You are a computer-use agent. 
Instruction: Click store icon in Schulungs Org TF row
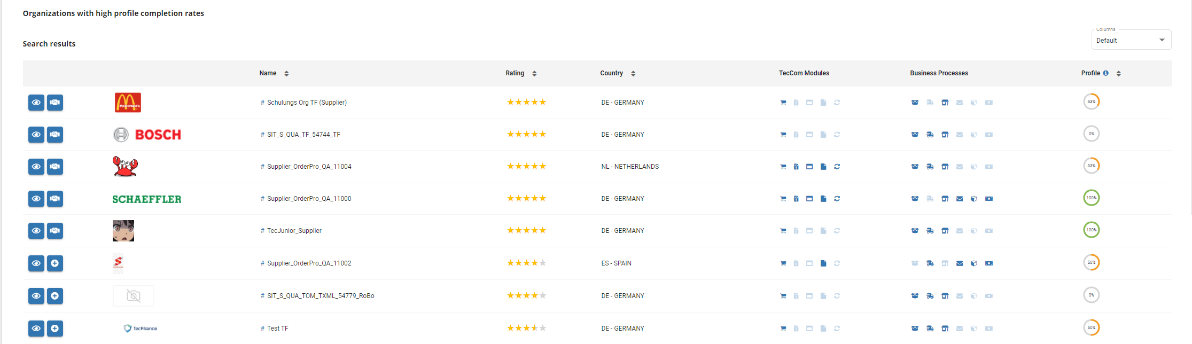point(945,103)
